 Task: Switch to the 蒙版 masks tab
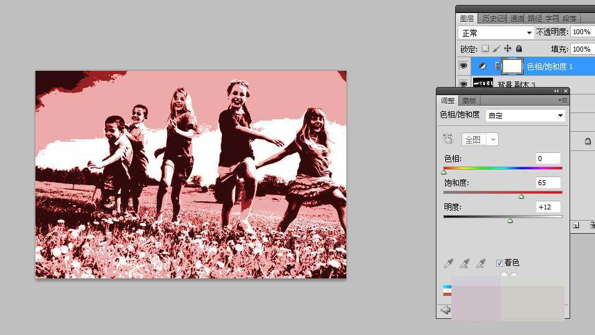coord(469,101)
